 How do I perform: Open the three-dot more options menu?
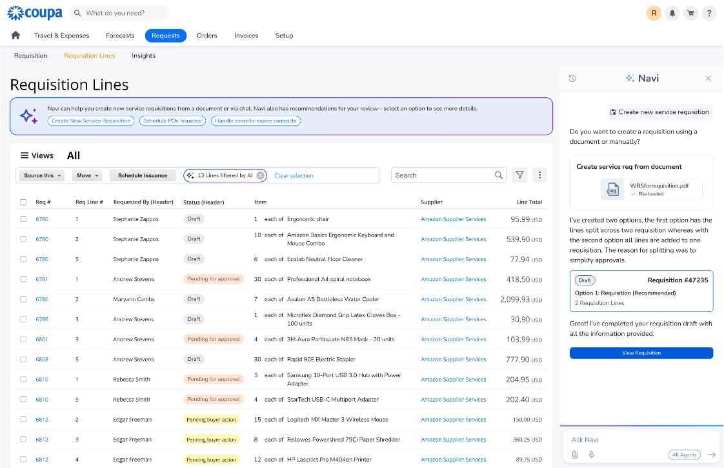(539, 175)
